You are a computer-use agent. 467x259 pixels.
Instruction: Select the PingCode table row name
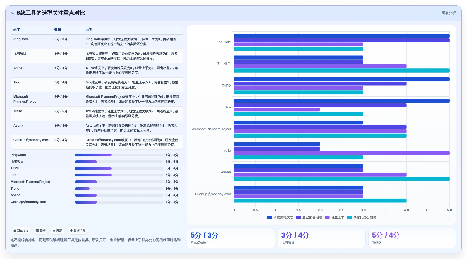[x=21, y=39]
